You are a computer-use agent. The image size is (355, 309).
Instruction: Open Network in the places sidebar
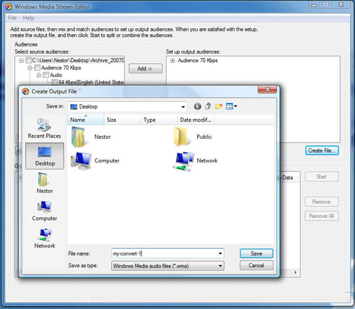coord(45,238)
